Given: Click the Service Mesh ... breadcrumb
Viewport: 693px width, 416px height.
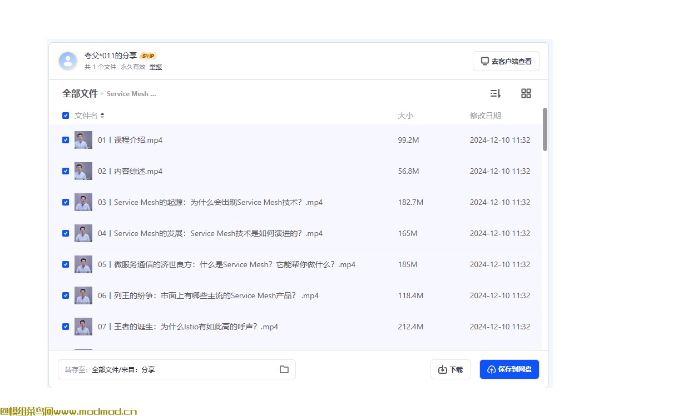Looking at the screenshot, I should (x=131, y=94).
